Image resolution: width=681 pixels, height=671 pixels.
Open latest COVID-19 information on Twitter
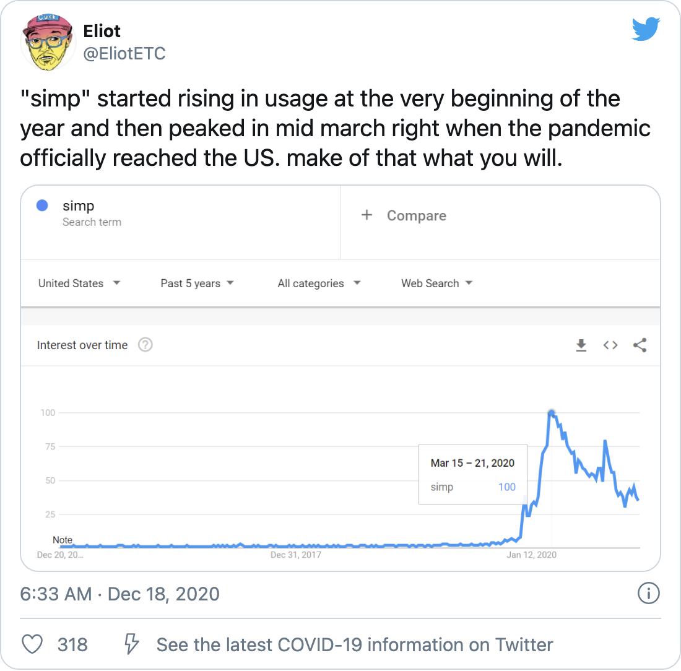click(354, 644)
